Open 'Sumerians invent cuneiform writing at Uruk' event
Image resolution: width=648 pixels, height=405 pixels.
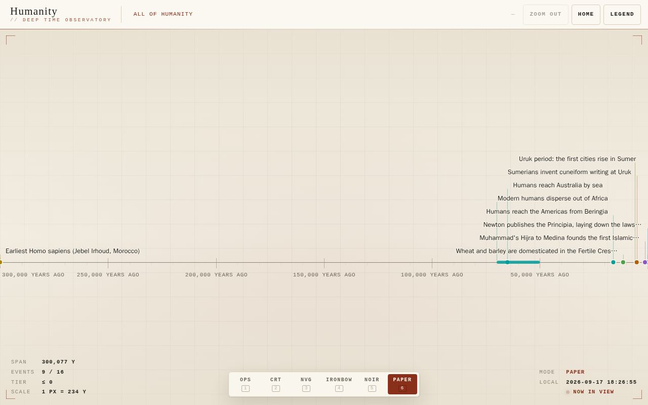(x=570, y=172)
